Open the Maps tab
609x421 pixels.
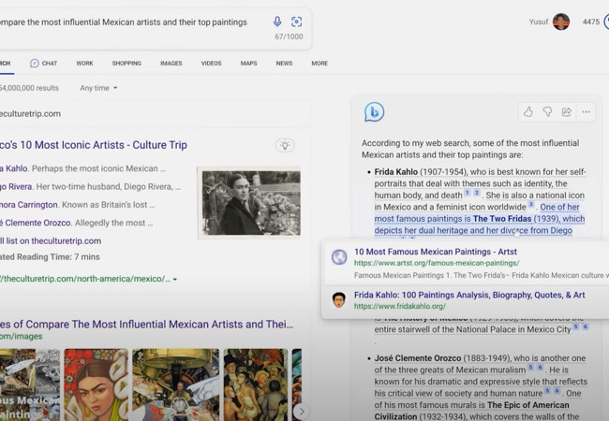pyautogui.click(x=248, y=64)
